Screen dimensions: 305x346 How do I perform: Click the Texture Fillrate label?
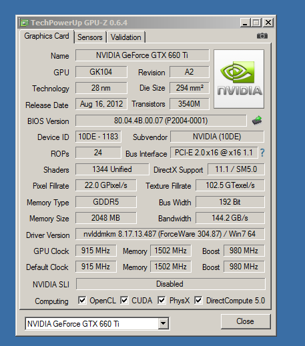pos(168,186)
